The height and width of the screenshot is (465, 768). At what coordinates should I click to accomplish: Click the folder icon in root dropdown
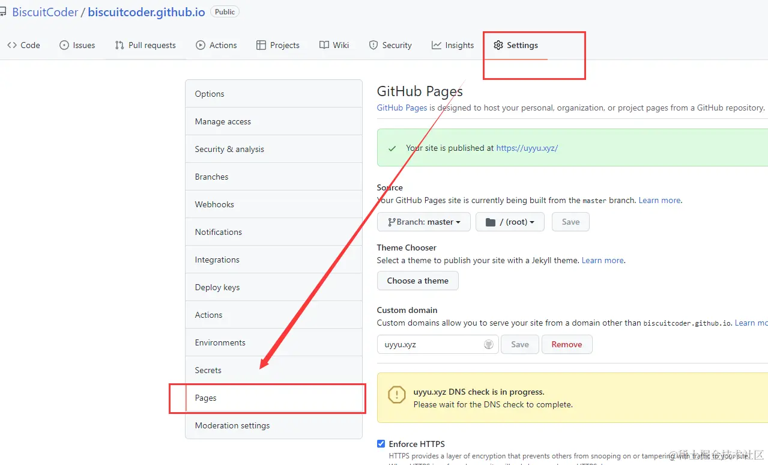pos(491,222)
